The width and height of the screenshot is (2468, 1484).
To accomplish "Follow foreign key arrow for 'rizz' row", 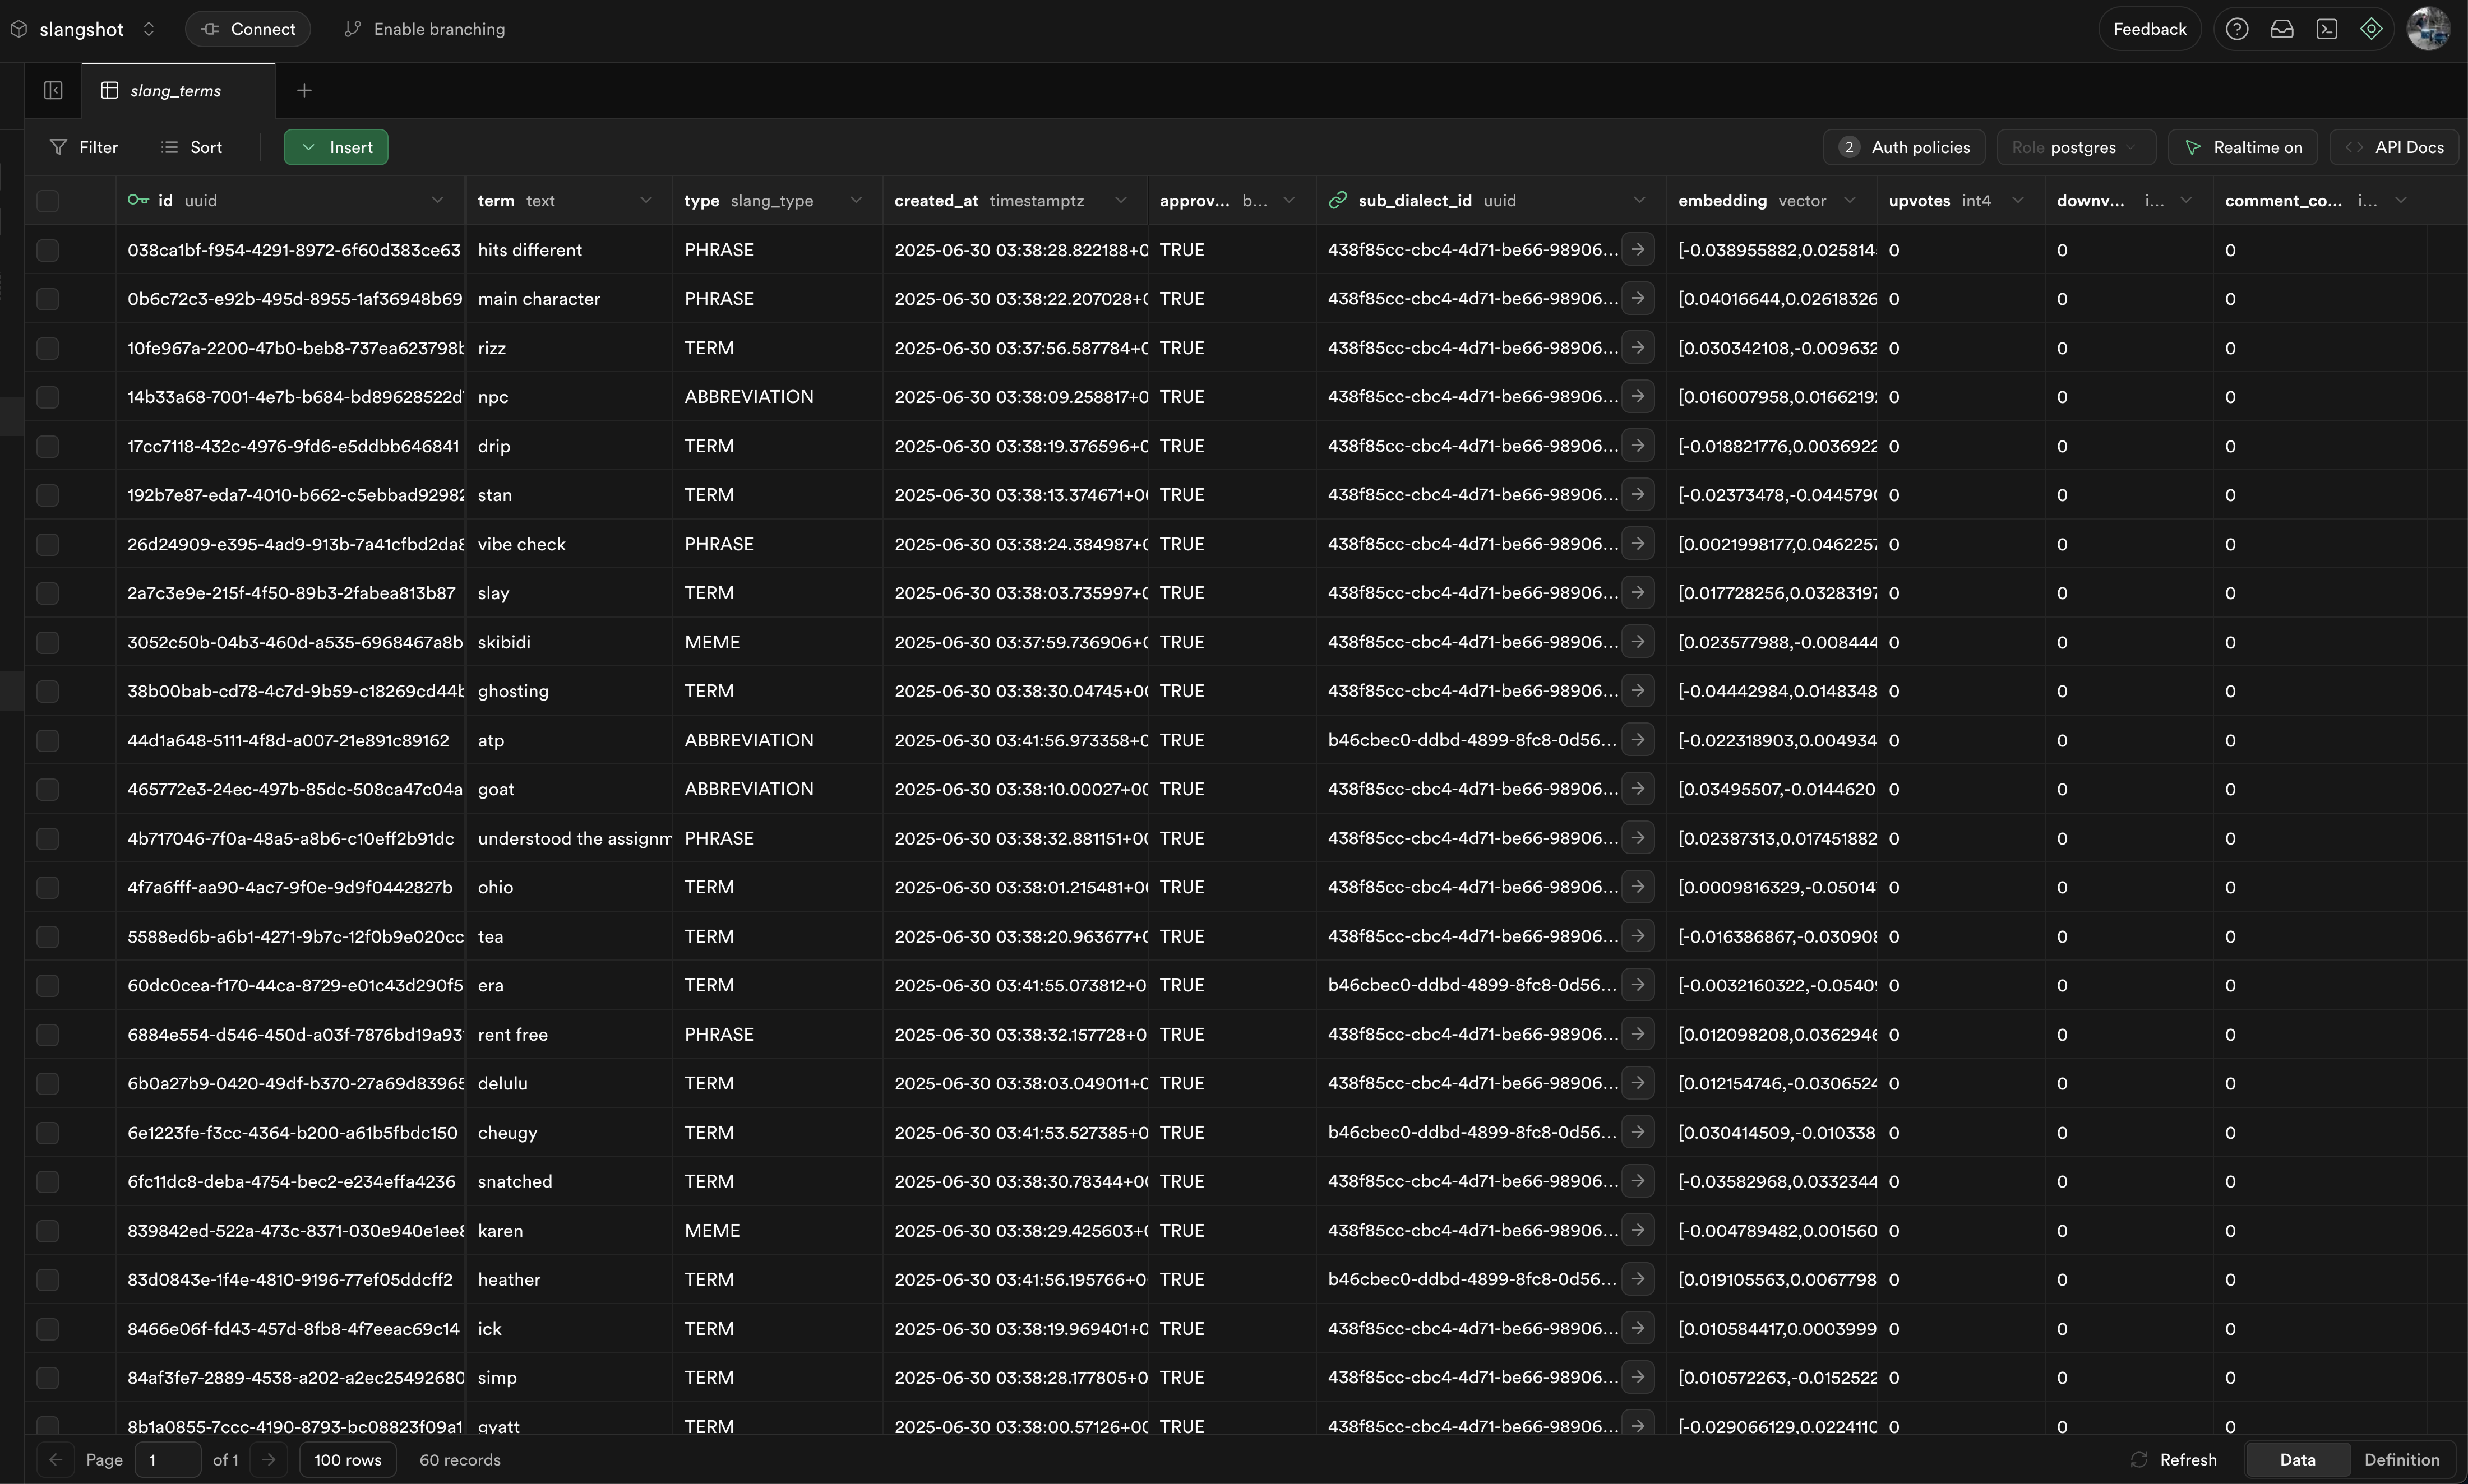I will point(1638,347).
